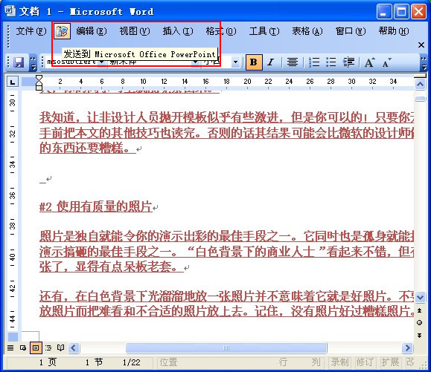This screenshot has width=431, height=372.
Task: Open the 文件(F) menu
Action: [x=31, y=31]
